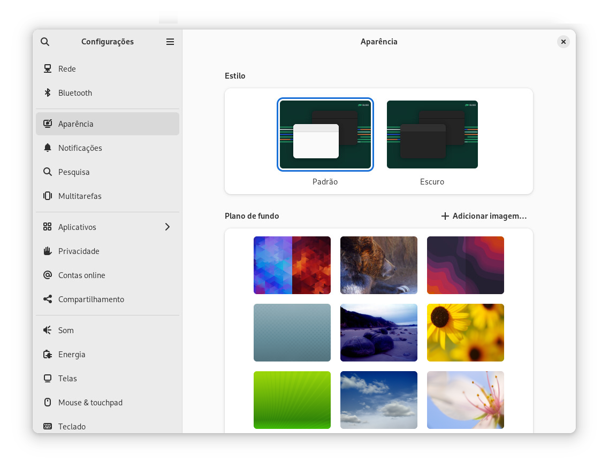
Task: Expand the Aplicativos submenu chevron
Action: point(168,227)
